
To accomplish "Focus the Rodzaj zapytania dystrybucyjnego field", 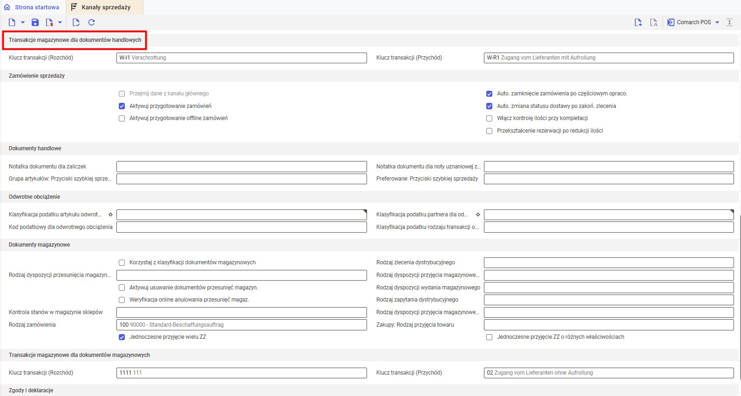I will coord(609,300).
